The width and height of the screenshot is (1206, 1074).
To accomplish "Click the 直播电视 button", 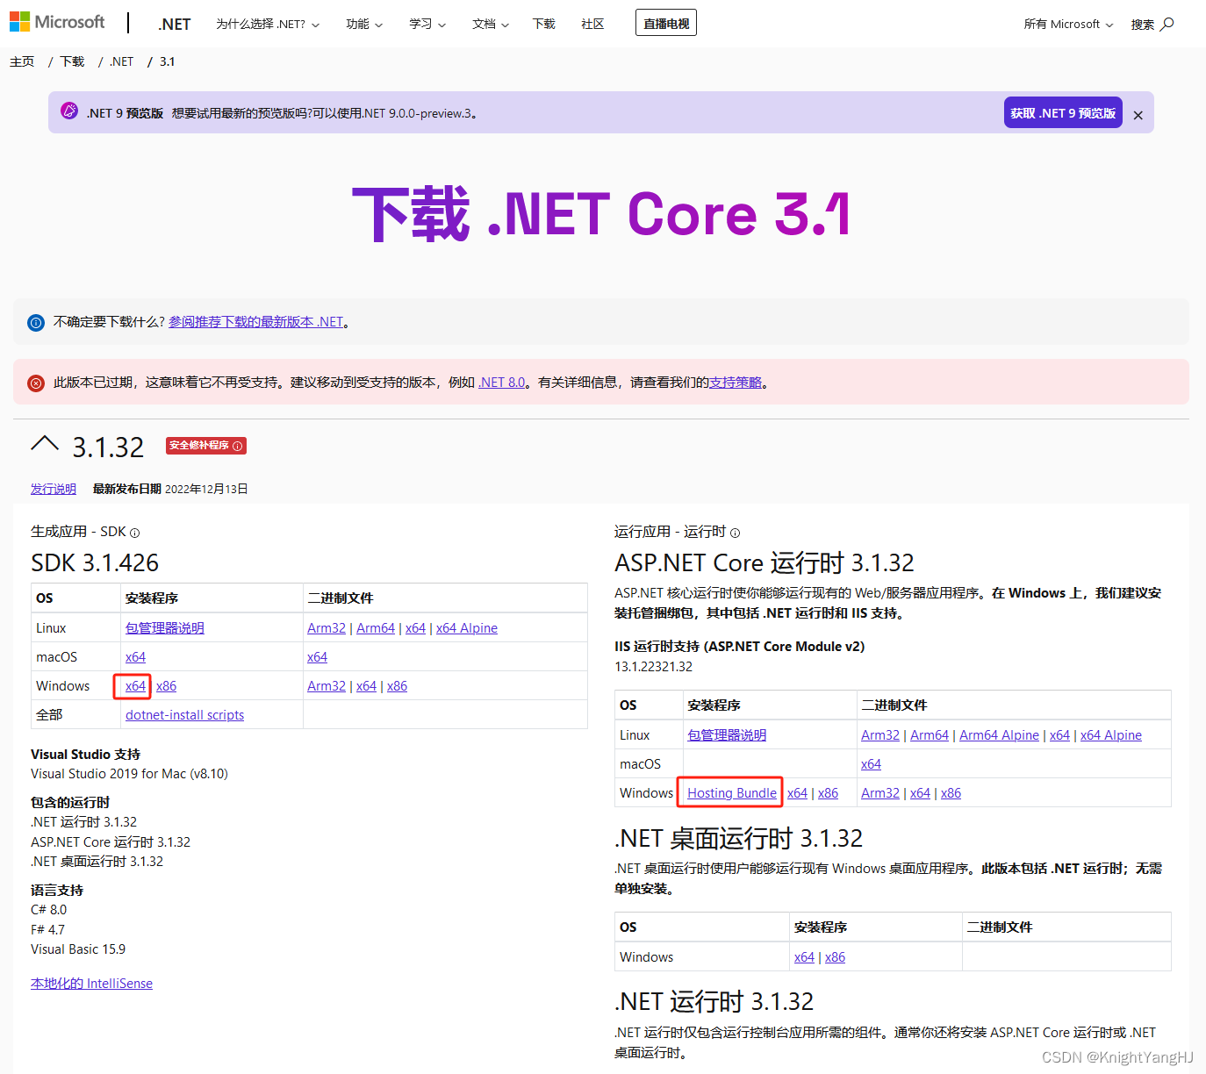I will (x=666, y=23).
